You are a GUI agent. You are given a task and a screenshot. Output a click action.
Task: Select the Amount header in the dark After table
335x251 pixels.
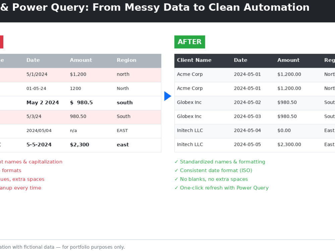coord(288,60)
